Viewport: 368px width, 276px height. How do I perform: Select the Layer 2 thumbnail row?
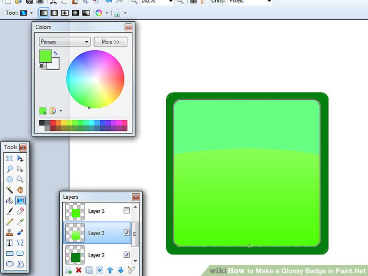97,255
